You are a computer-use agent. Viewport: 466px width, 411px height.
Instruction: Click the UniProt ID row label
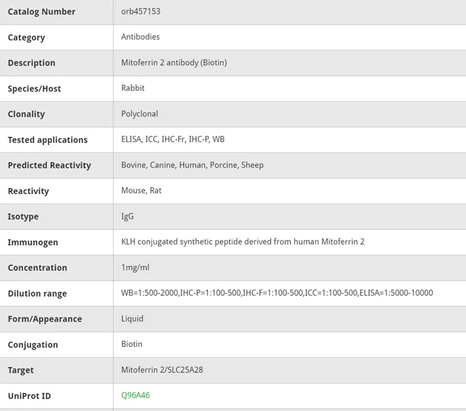point(30,396)
